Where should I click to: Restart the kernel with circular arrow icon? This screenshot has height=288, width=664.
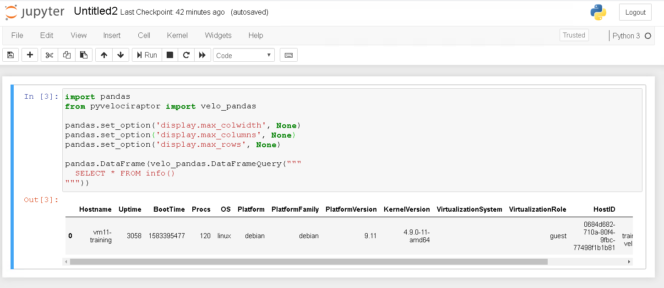click(186, 55)
